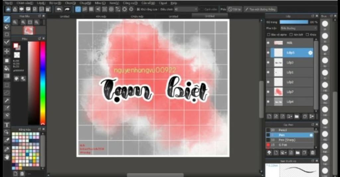The width and height of the screenshot is (340, 177).
Task: Select the Lớp2 layer
Action: 290,82
